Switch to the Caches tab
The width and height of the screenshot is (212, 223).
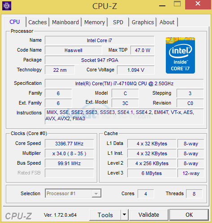pyautogui.click(x=38, y=22)
